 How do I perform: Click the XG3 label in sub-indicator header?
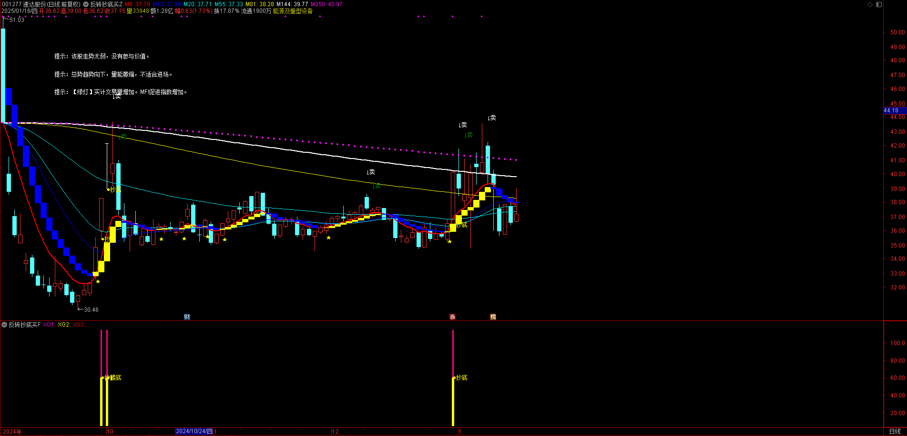[79, 325]
